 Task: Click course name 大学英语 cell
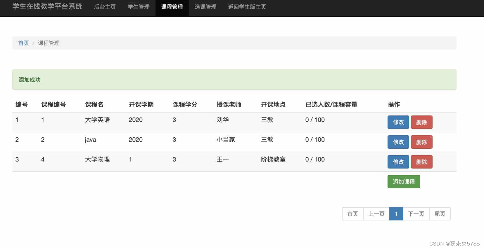click(97, 120)
